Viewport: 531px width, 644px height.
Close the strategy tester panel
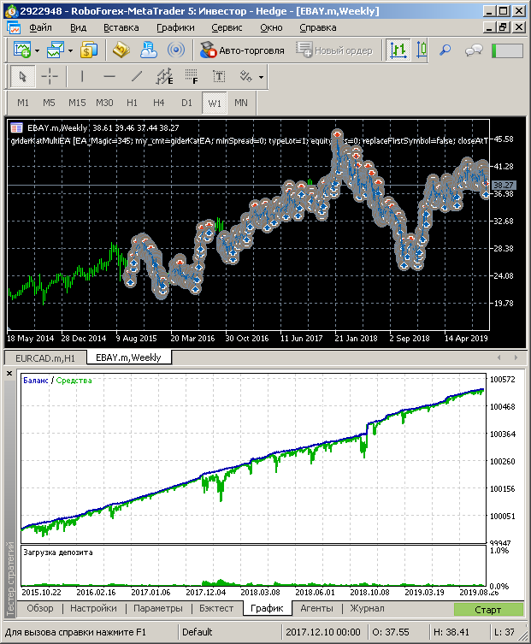pos(9,374)
